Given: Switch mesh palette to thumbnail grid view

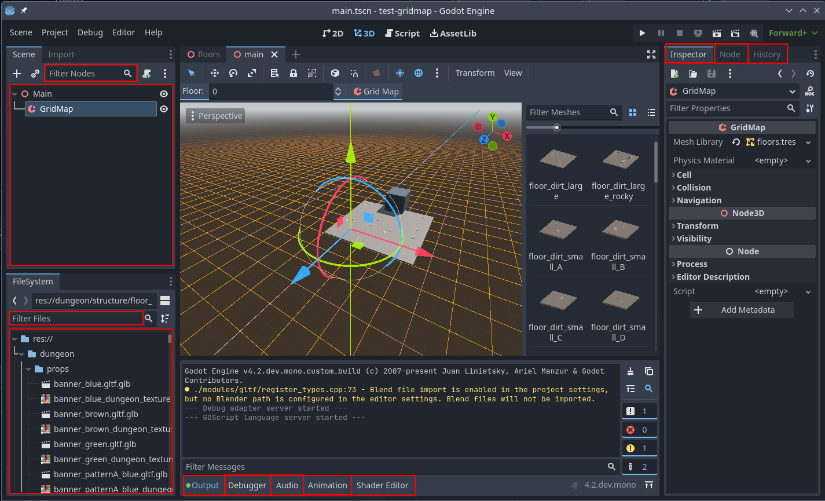Looking at the screenshot, I should pyautogui.click(x=633, y=112).
